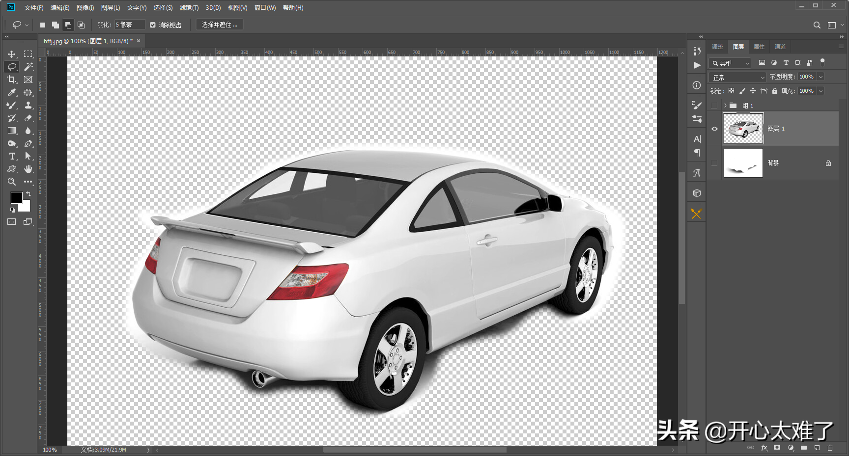Image resolution: width=849 pixels, height=456 pixels.
Task: Click the 羽化 feather input field
Action: coord(129,25)
